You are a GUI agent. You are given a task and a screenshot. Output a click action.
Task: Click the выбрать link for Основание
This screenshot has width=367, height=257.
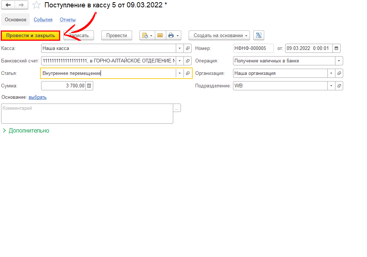tap(37, 97)
